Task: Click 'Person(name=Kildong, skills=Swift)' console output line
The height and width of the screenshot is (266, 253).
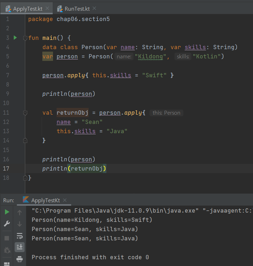Action: pos(92,220)
